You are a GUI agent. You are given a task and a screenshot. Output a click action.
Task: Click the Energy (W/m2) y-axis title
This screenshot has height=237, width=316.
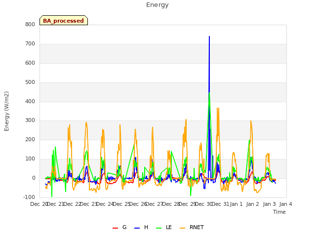point(6,111)
